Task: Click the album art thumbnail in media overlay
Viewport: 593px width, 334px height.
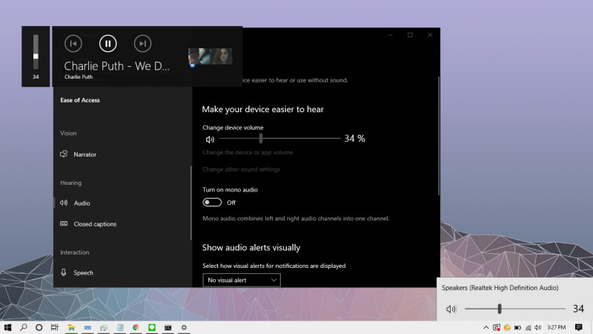Action: (x=211, y=57)
